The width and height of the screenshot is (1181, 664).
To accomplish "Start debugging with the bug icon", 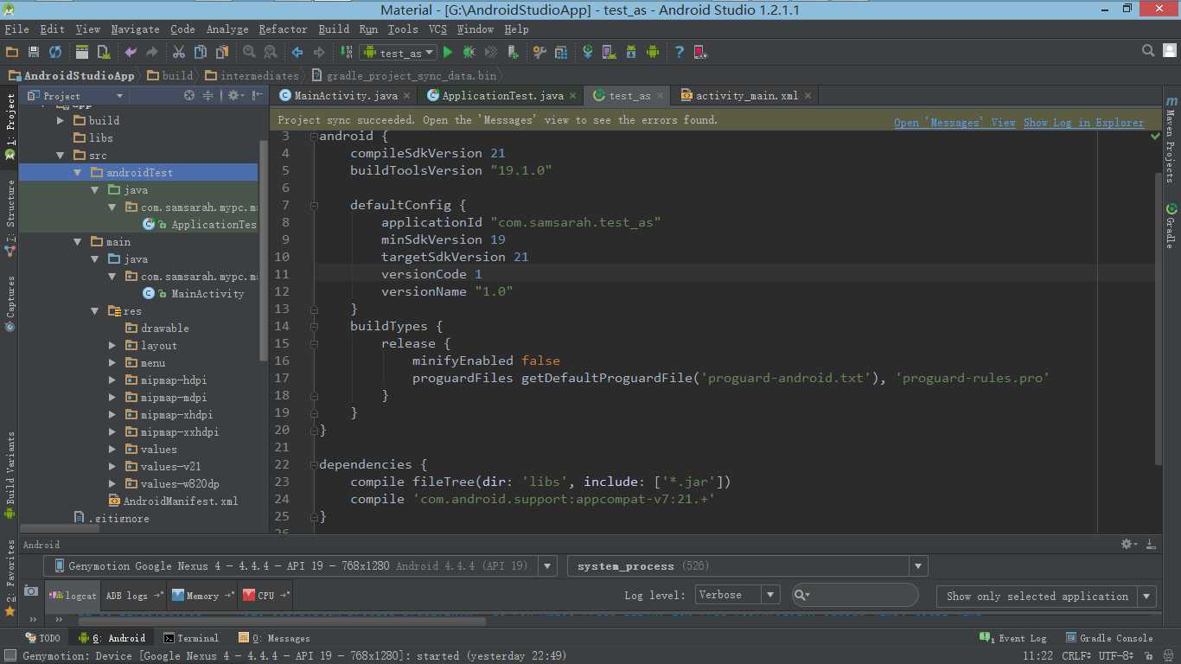I will (x=469, y=53).
